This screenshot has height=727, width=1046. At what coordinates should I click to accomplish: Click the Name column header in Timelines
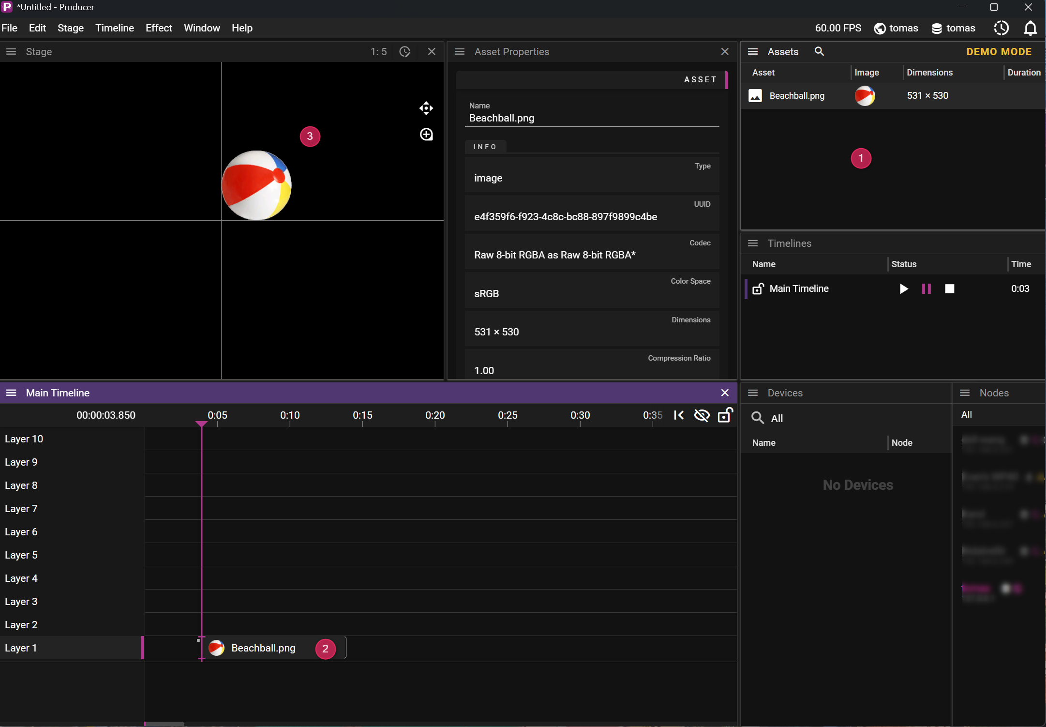[763, 264]
